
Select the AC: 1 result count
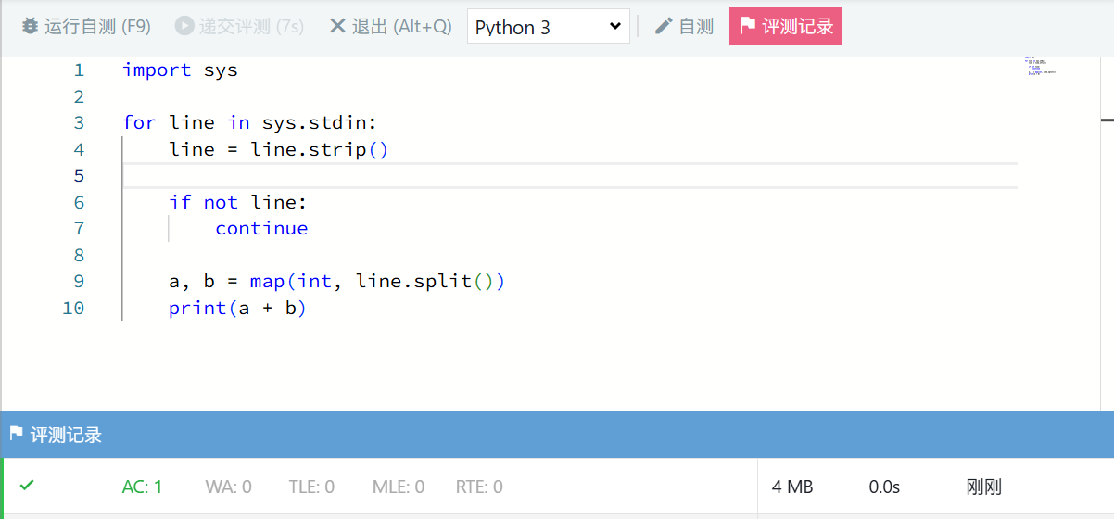142,487
